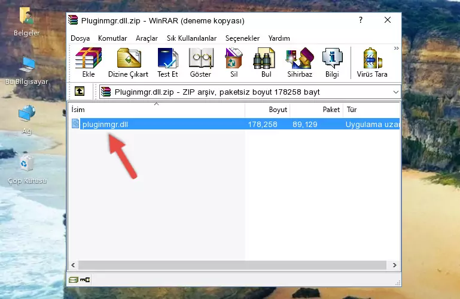Click horizontal scrollbar left arrow
Viewport: 460px width, 299px height.
pyautogui.click(x=74, y=265)
